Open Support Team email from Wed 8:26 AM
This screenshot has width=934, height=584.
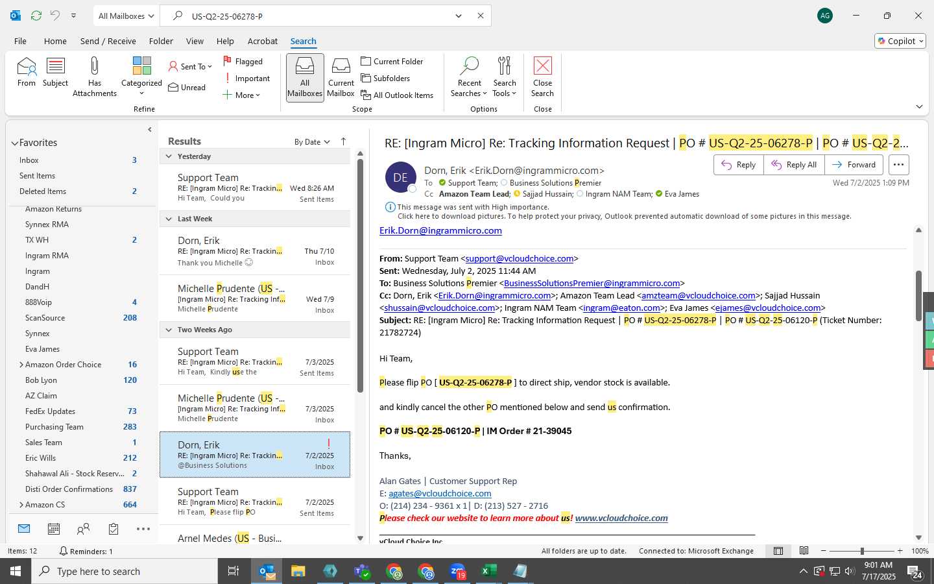click(255, 188)
